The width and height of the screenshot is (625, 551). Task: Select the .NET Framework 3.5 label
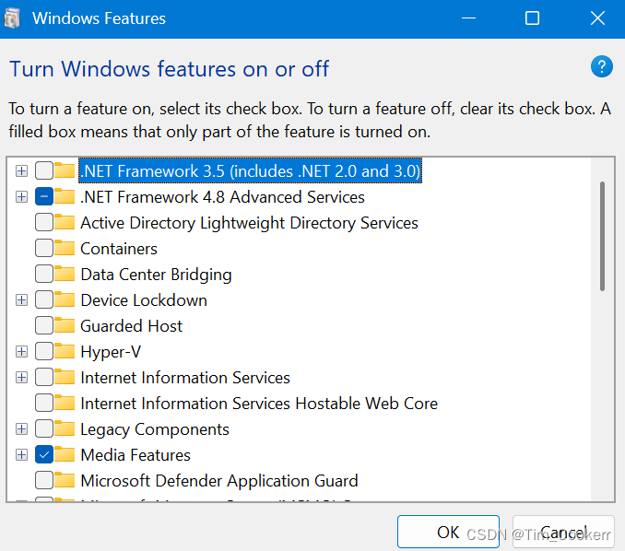251,170
